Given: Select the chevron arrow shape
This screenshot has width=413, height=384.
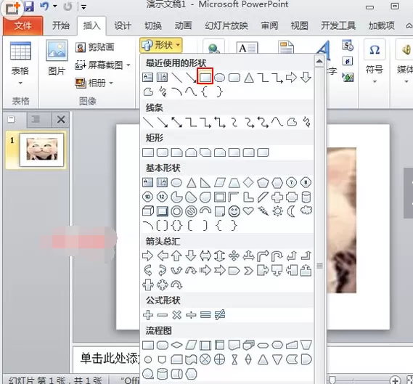Looking at the screenshot, I should 248,271.
